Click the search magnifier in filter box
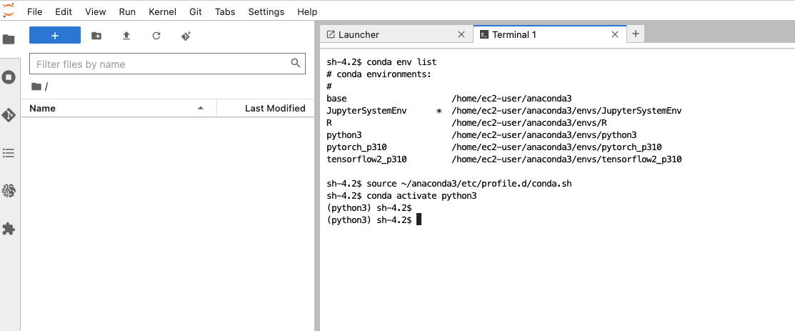The height and width of the screenshot is (331, 795). (296, 63)
